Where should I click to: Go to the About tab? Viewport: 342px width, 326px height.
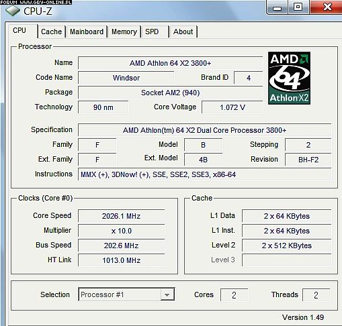(183, 32)
